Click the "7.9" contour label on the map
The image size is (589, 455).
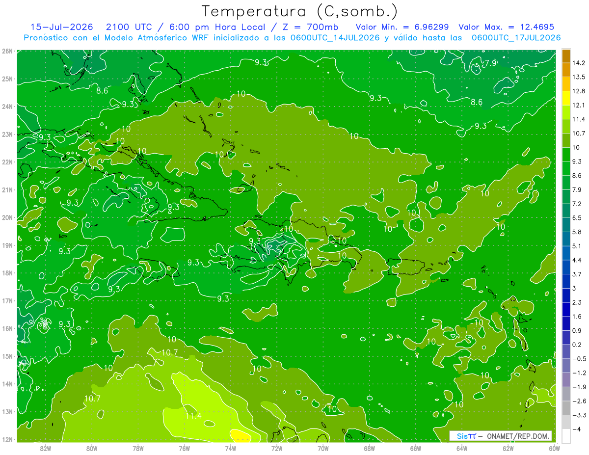(x=490, y=63)
